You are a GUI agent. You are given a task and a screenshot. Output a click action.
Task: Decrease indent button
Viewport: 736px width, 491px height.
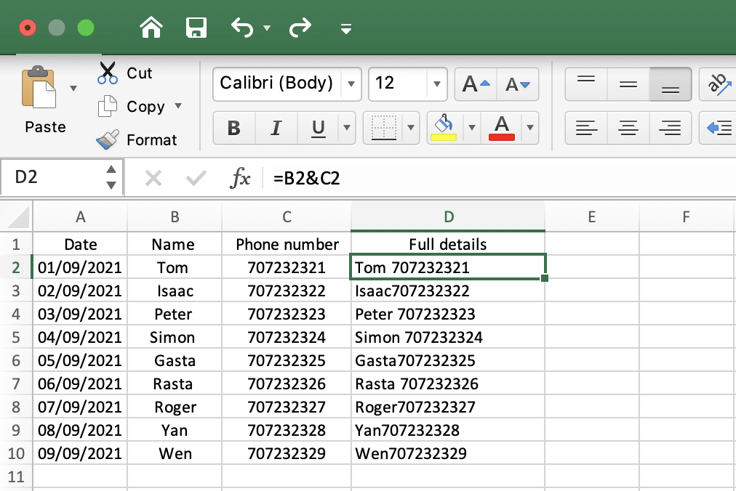pyautogui.click(x=718, y=128)
